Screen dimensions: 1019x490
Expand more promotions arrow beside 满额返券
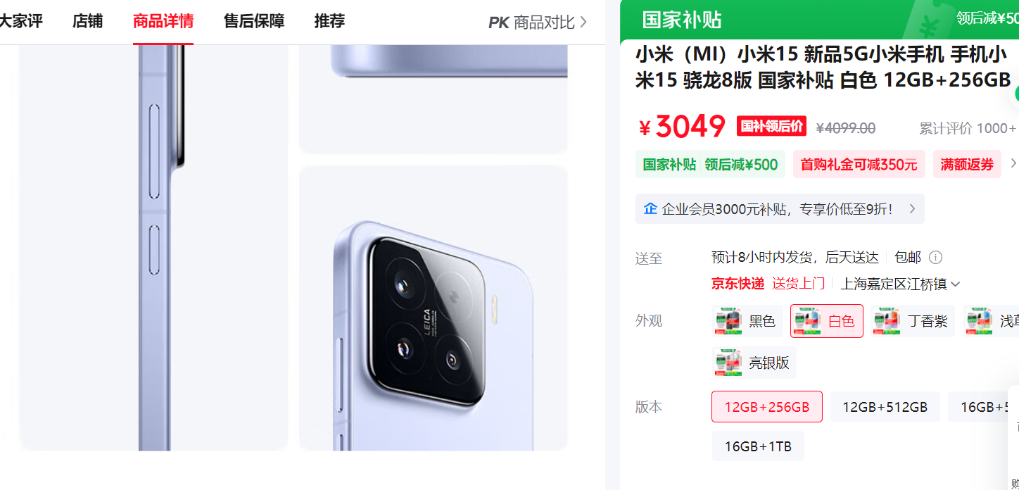point(1013,163)
